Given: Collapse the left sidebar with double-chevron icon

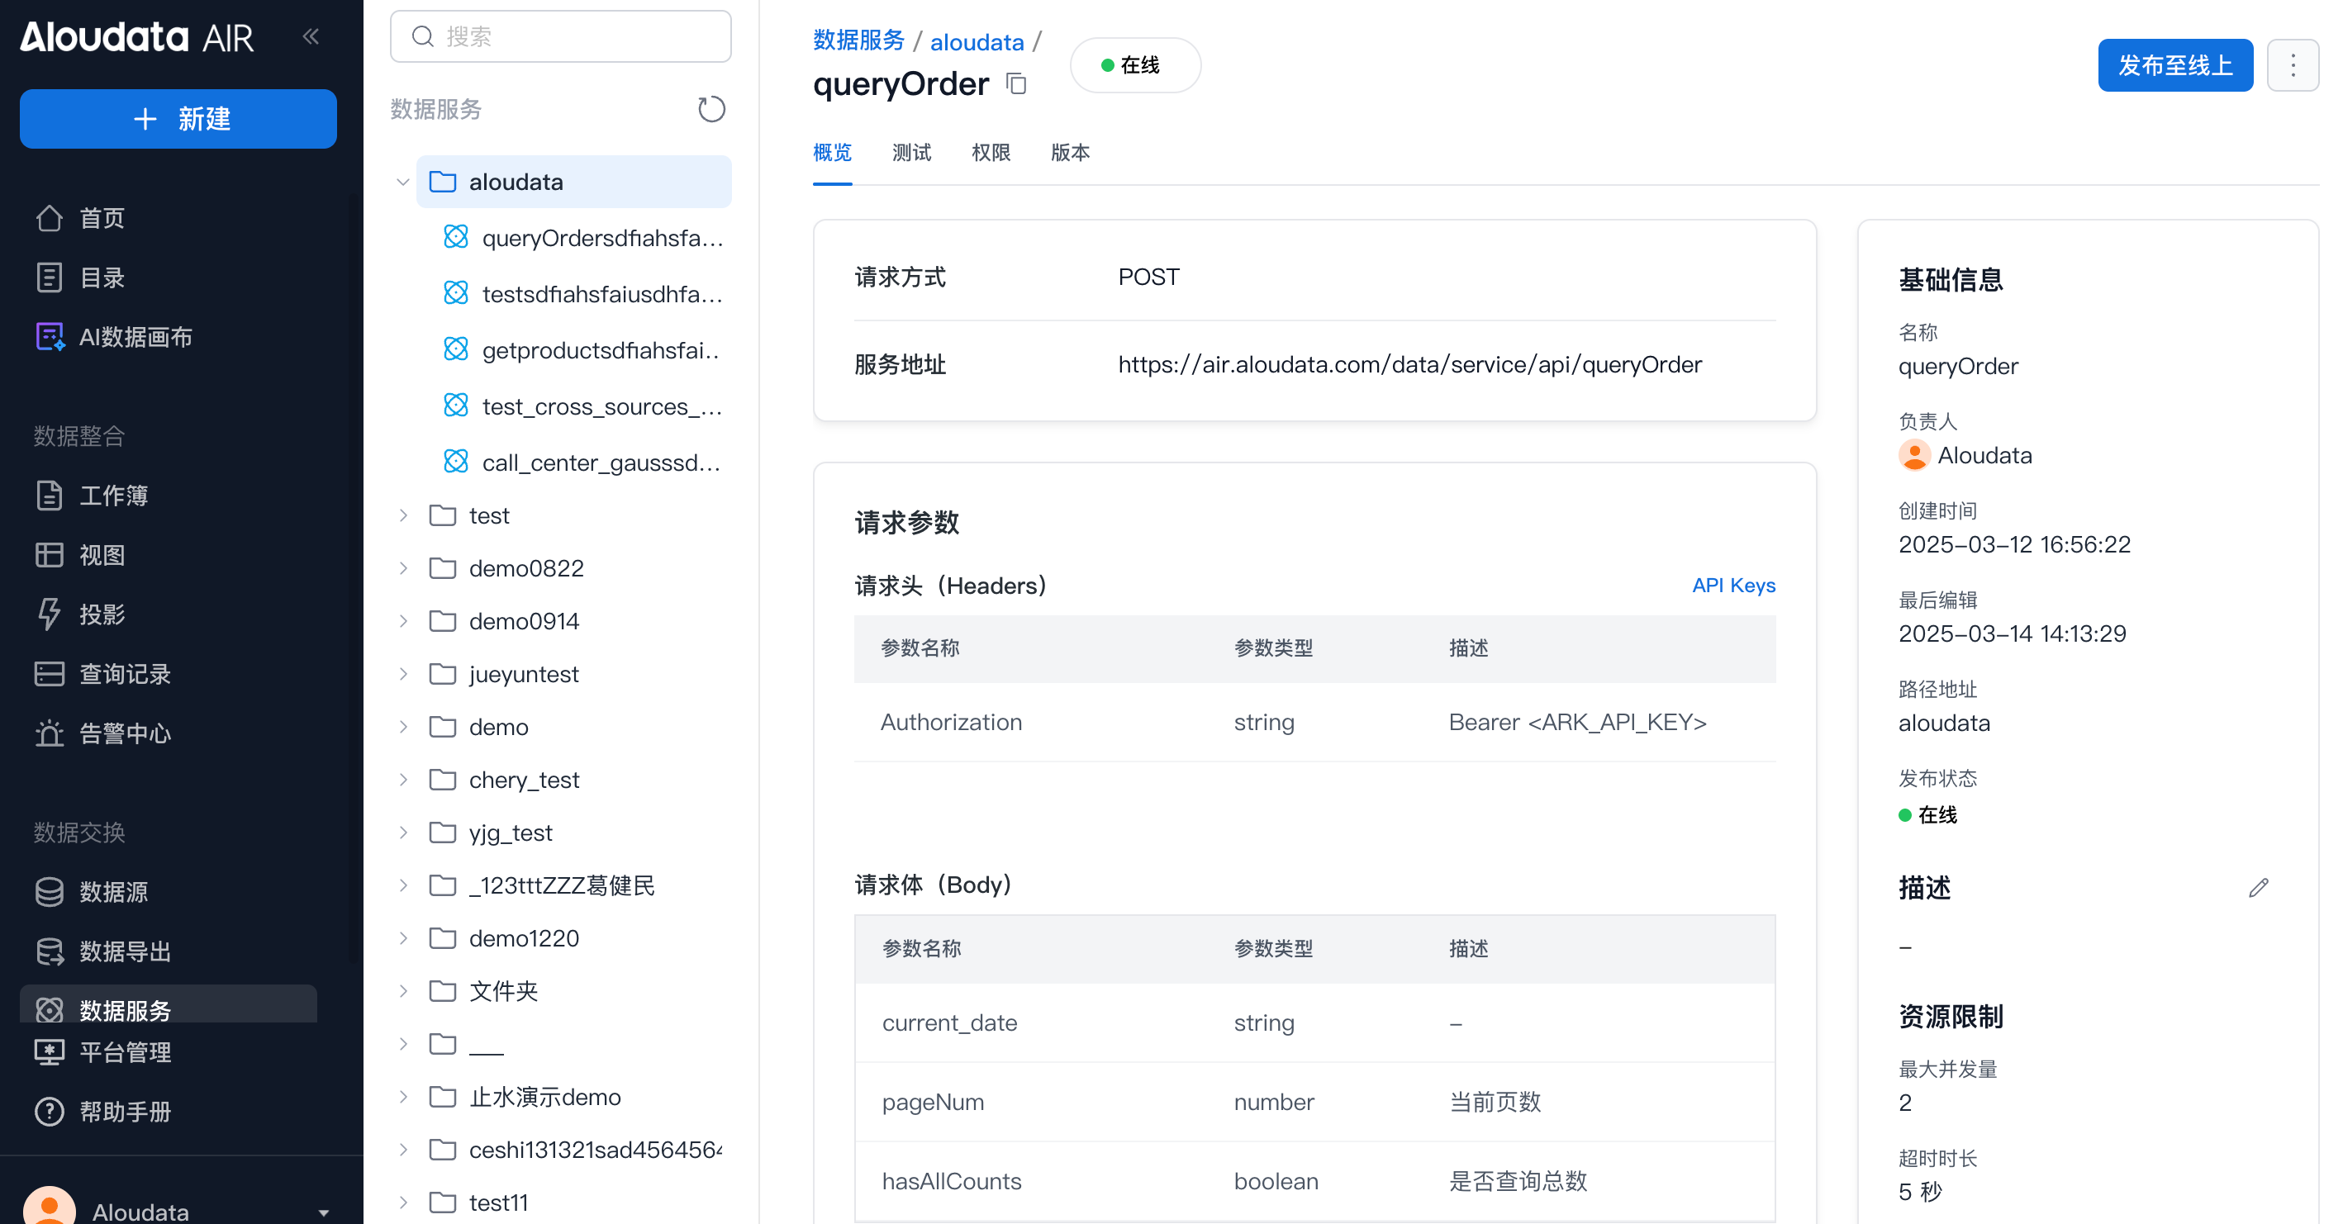Looking at the screenshot, I should [310, 36].
